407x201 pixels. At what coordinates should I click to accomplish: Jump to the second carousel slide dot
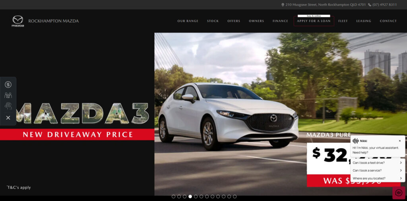pos(179,197)
